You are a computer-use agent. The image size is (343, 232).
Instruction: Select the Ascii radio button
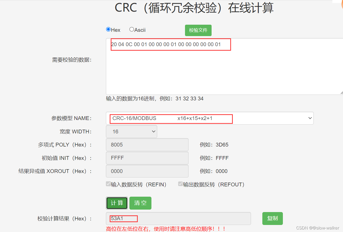pyautogui.click(x=131, y=29)
